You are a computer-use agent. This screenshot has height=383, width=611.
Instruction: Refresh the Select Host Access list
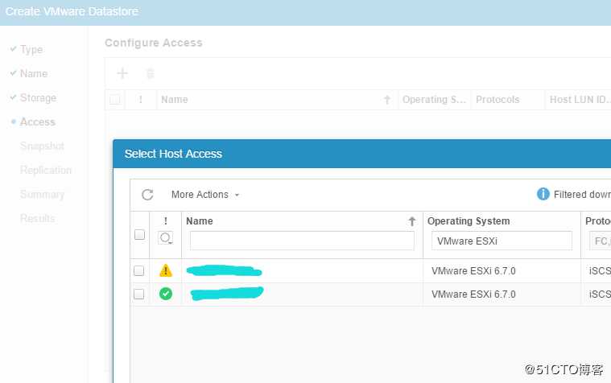pos(147,195)
